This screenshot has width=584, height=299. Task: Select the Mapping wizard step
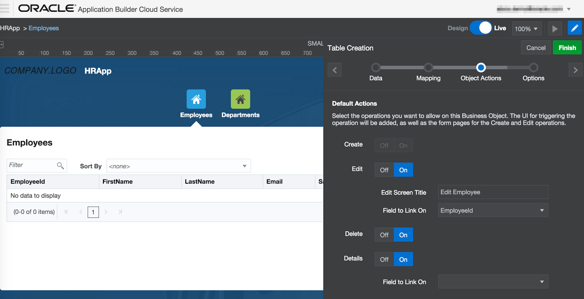point(428,68)
